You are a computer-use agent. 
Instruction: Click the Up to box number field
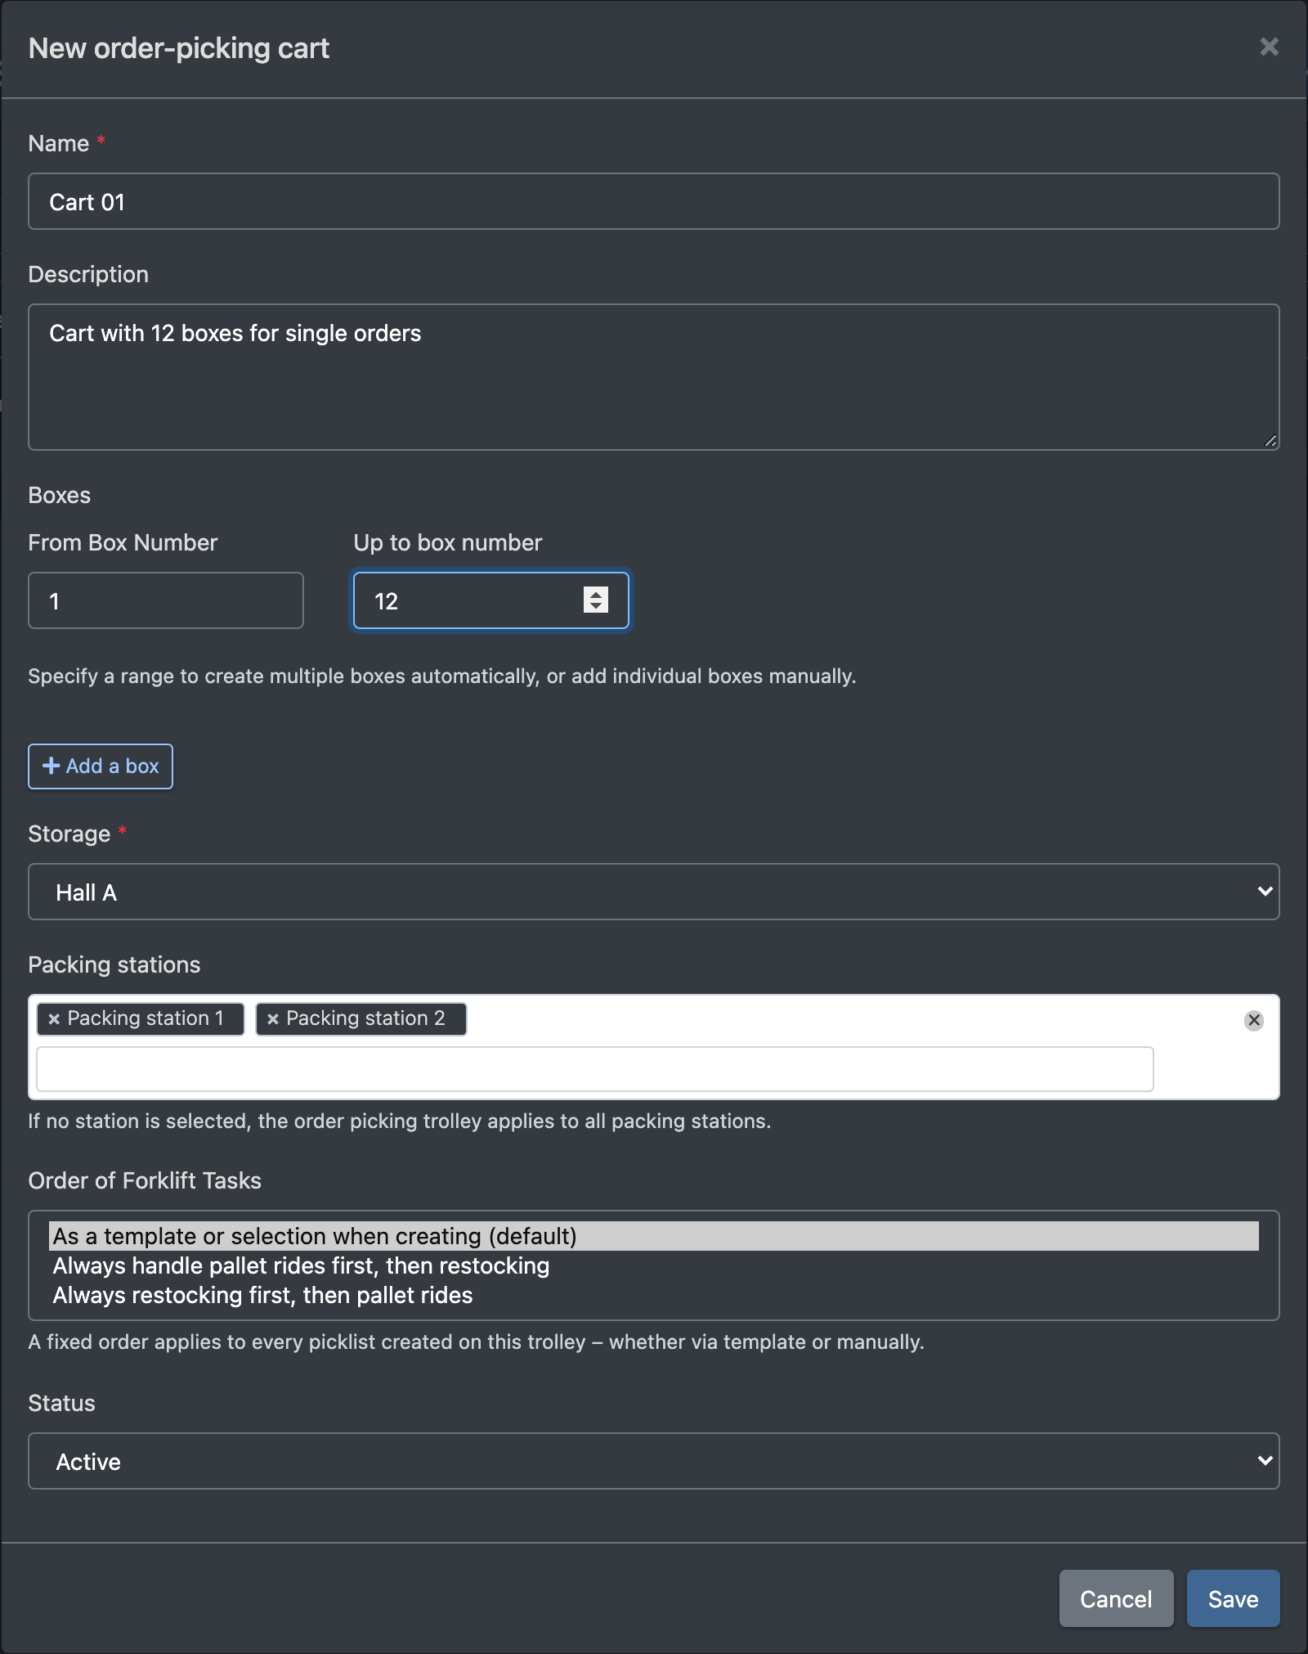490,600
